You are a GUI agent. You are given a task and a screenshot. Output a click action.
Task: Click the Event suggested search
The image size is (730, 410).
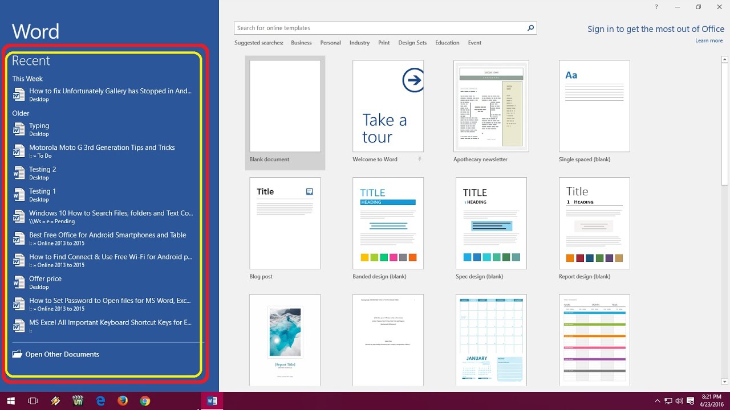[x=474, y=43]
